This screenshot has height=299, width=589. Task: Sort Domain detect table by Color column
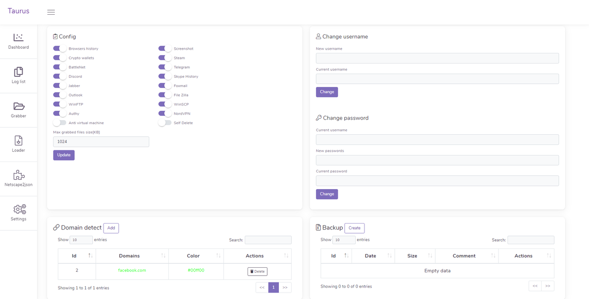(196, 256)
